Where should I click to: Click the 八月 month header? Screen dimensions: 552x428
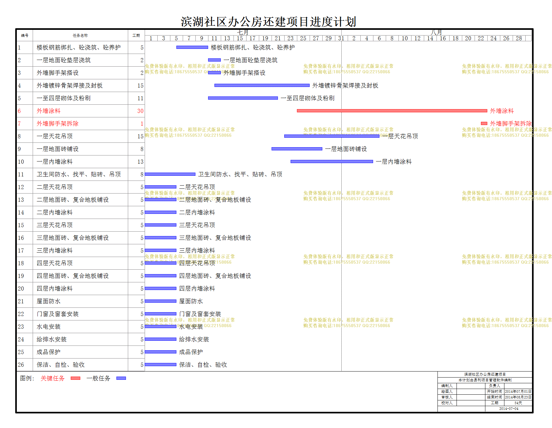coord(436,32)
